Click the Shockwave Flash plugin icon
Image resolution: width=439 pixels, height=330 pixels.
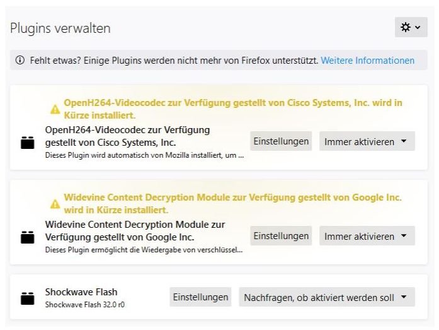(x=27, y=298)
